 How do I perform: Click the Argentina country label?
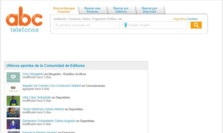(179, 19)
